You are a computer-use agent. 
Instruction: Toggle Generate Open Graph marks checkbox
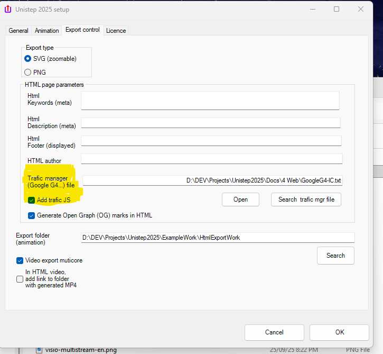pyautogui.click(x=32, y=215)
